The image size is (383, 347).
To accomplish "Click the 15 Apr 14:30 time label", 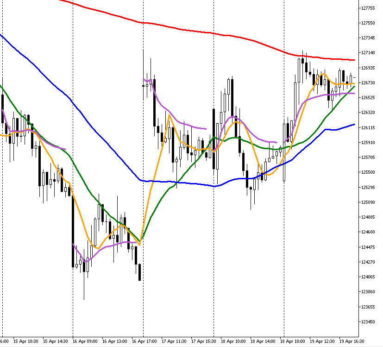I will tap(56, 341).
